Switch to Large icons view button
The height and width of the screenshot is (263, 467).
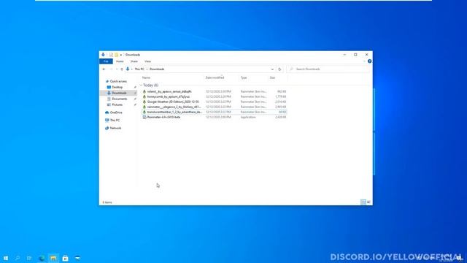[368, 202]
